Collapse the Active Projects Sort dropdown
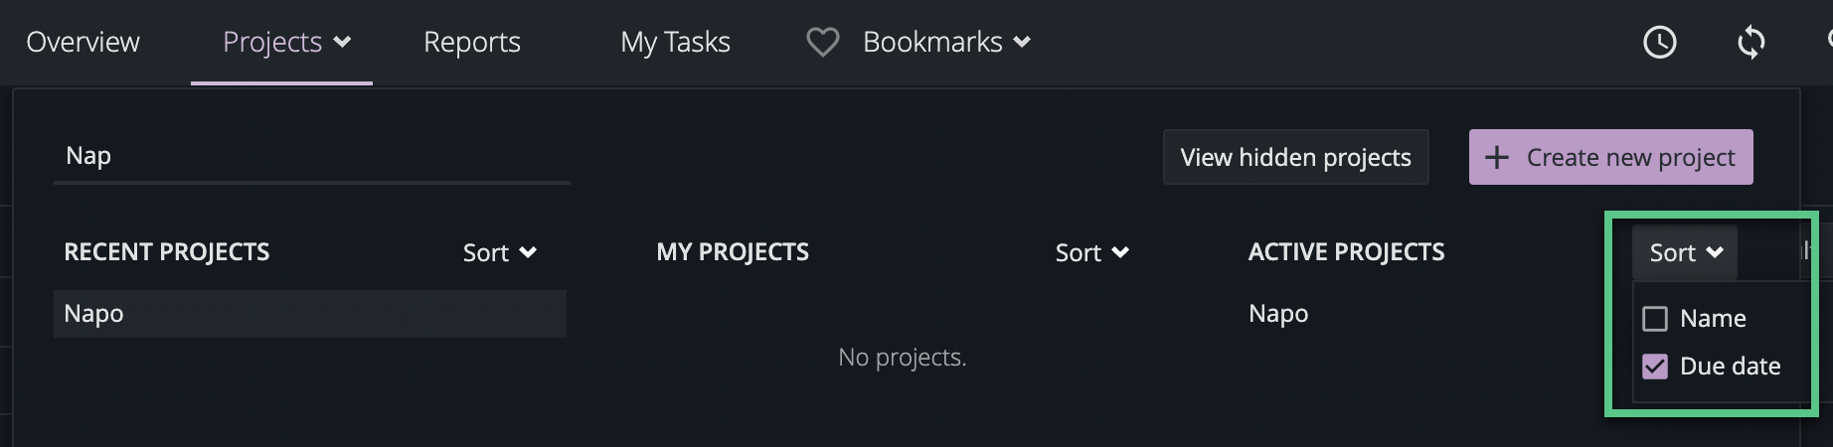Viewport: 1833px width, 447px height. point(1686,252)
